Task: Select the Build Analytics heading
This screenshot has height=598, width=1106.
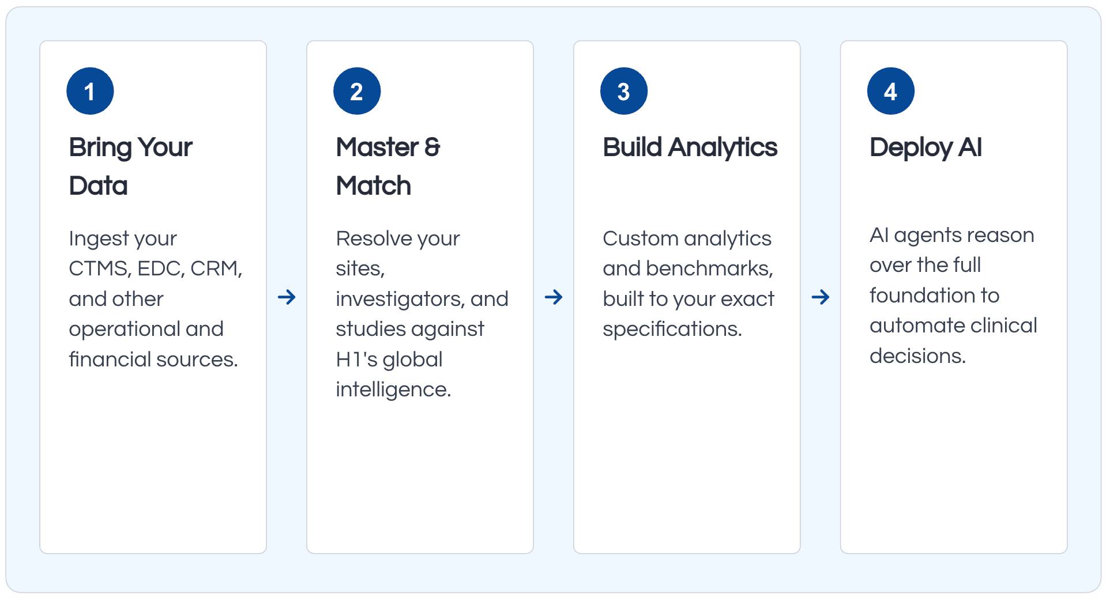Action: coord(690,147)
